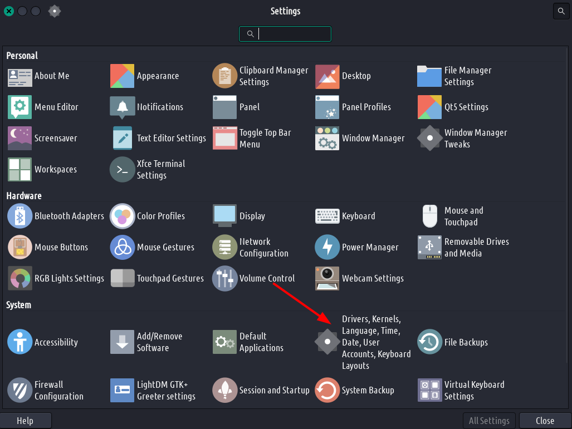The width and height of the screenshot is (572, 429).
Task: Open the Volume Control mixer icon
Action: [224, 278]
